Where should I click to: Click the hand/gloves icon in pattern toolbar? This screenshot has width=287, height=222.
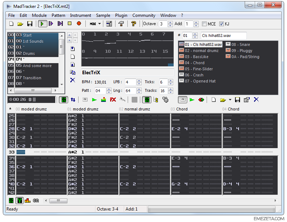click(x=165, y=100)
